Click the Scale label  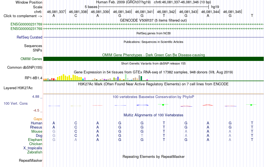(38, 7)
